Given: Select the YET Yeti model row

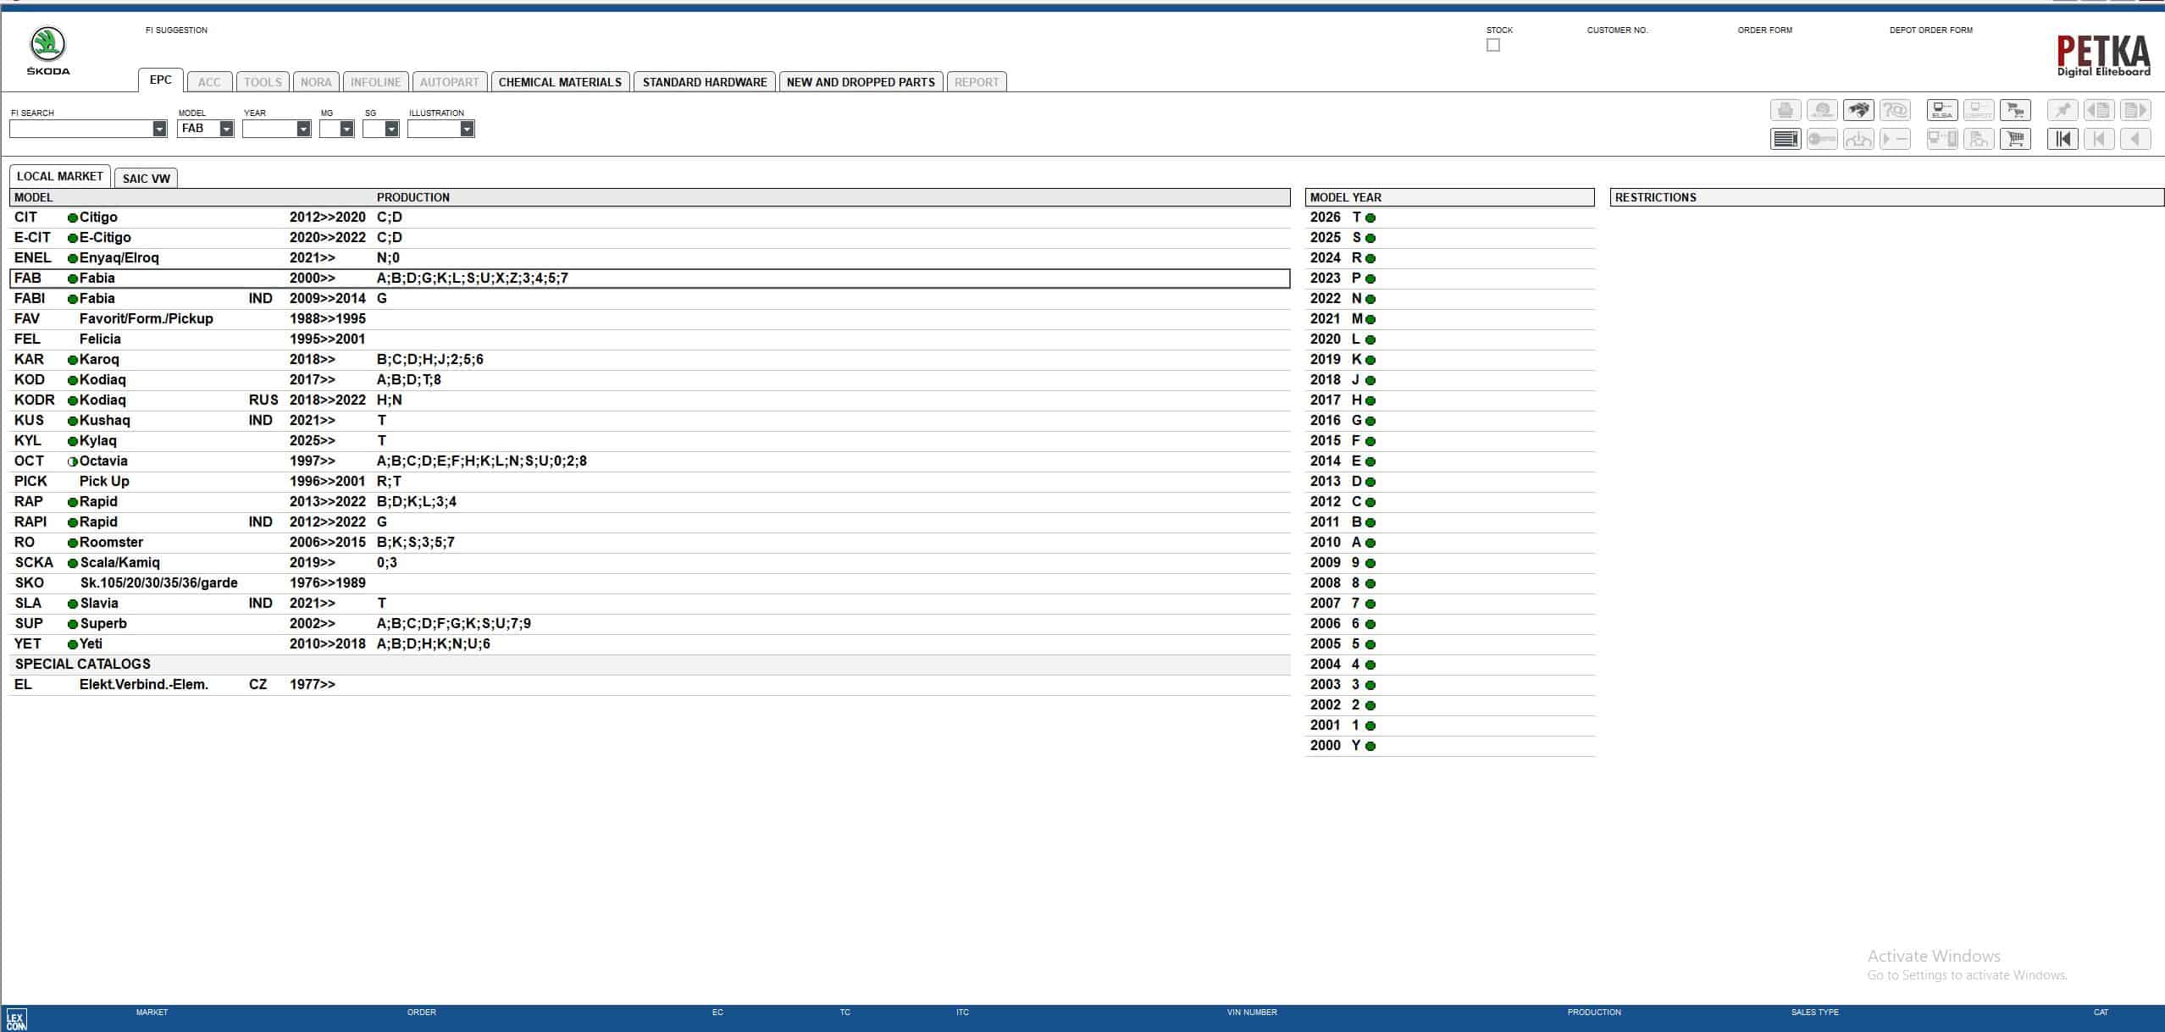Looking at the screenshot, I should point(650,644).
